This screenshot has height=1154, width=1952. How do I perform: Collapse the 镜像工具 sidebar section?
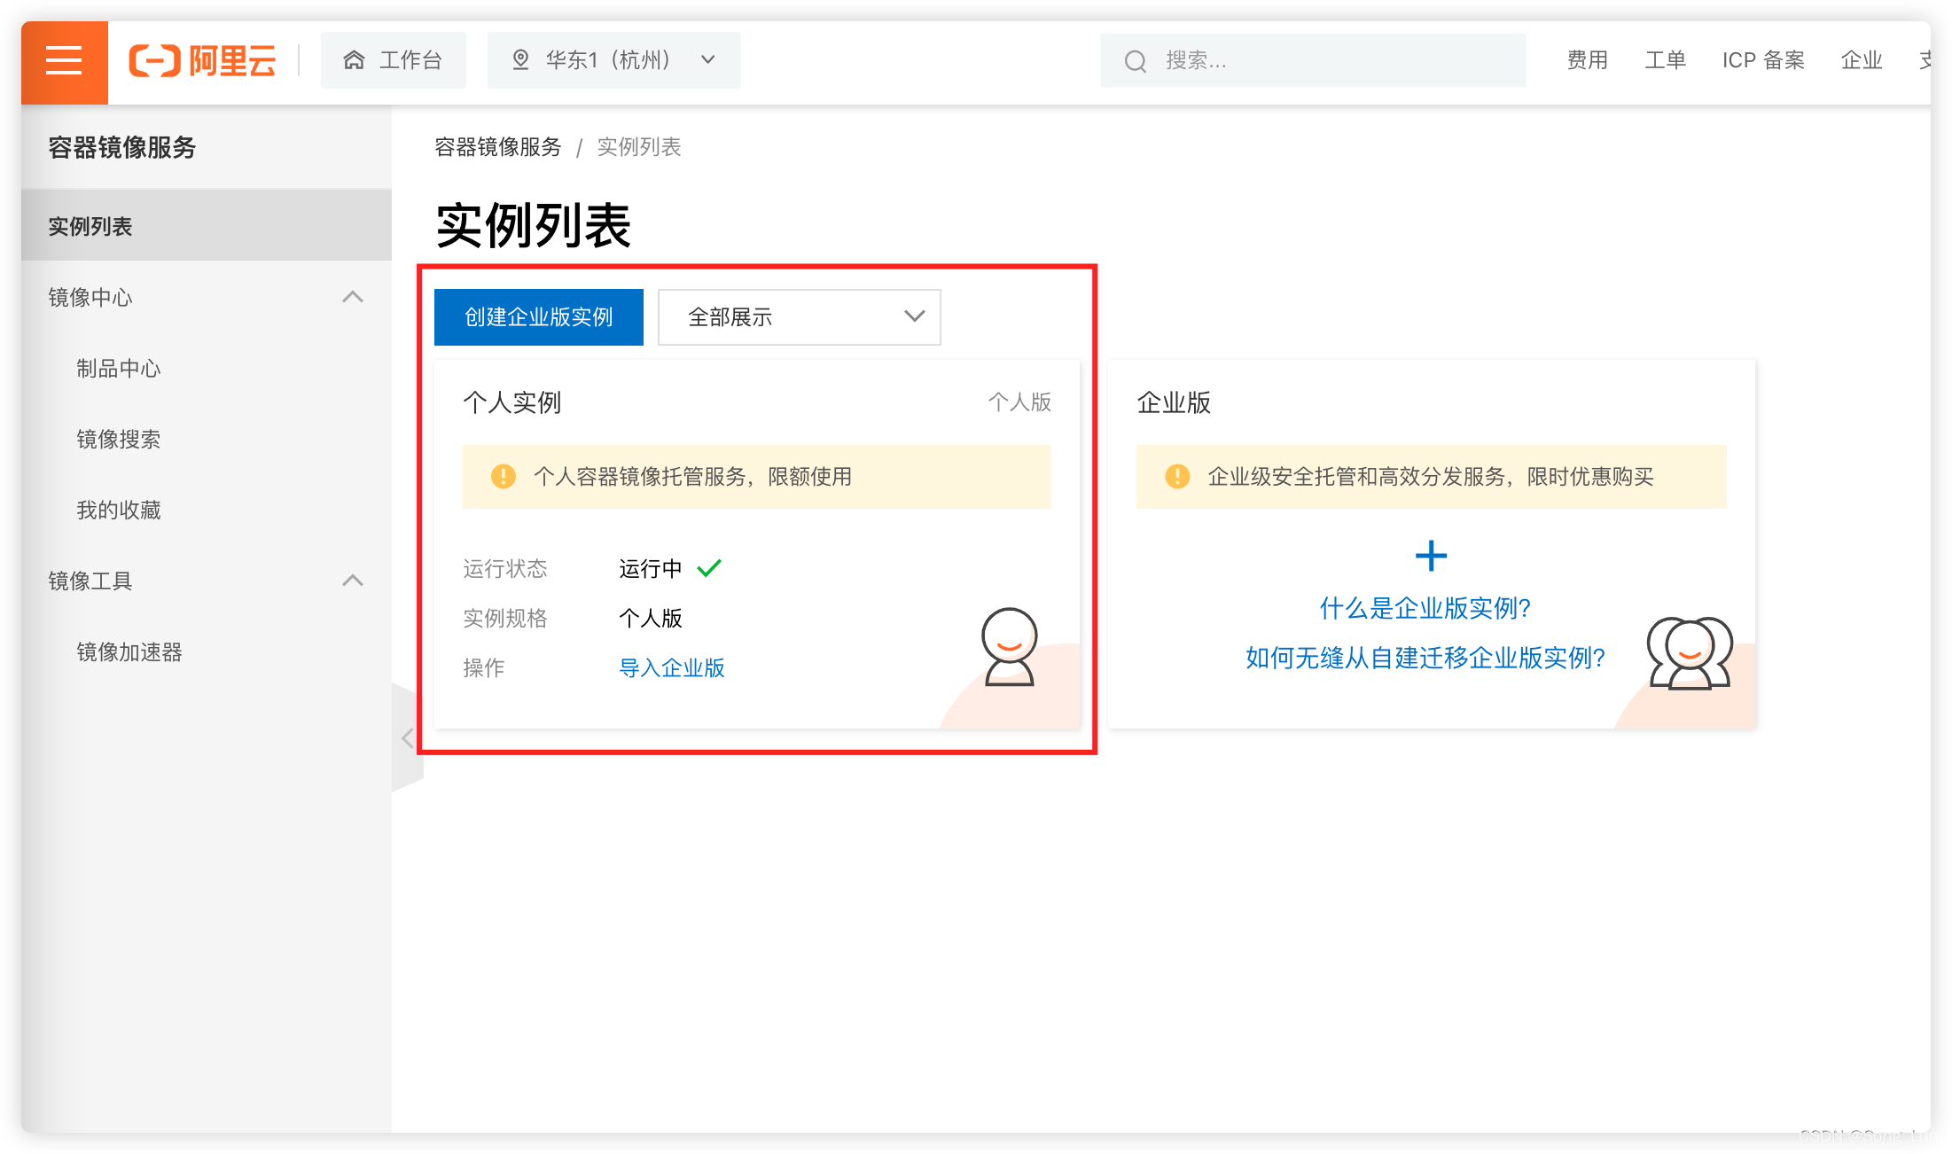(x=353, y=581)
